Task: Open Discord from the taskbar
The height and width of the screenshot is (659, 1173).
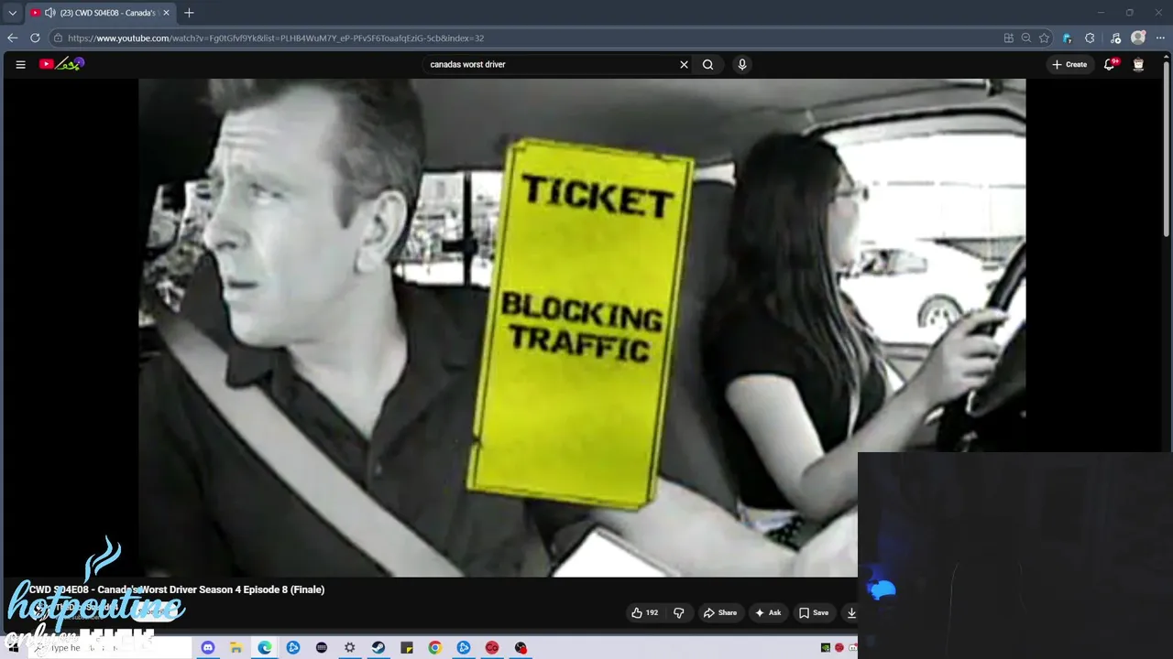Action: click(x=207, y=647)
